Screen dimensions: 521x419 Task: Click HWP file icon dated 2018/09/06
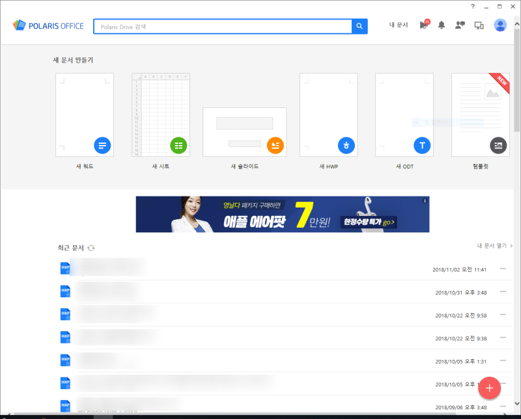tap(65, 406)
